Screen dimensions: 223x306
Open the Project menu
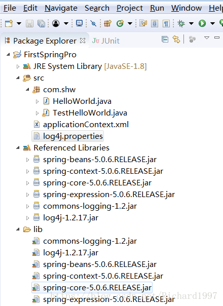[130, 8]
